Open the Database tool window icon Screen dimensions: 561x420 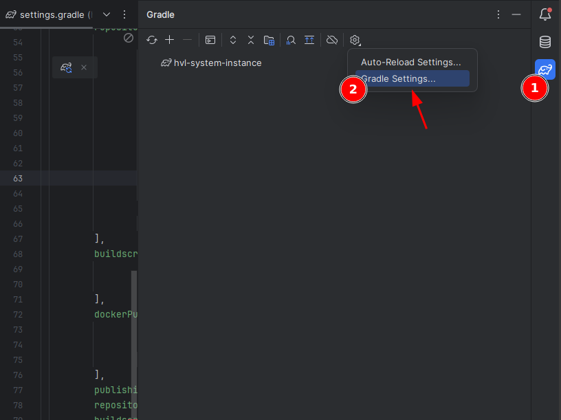(x=545, y=42)
